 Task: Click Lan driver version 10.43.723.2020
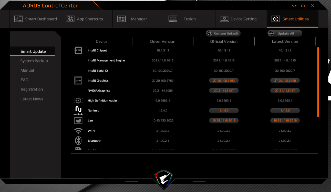tap(163, 120)
